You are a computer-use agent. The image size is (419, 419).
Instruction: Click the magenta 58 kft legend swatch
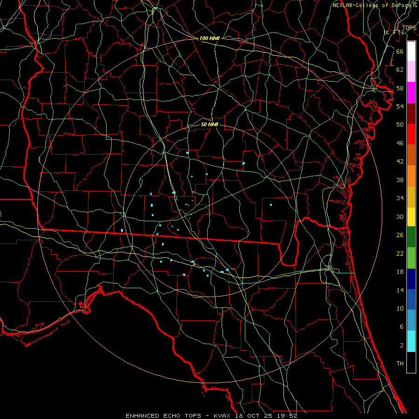411,93
